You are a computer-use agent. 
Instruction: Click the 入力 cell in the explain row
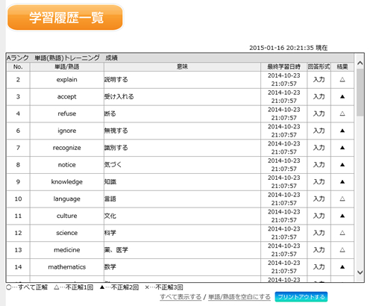[319, 80]
